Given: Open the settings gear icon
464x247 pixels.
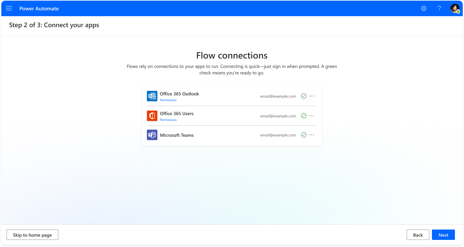Looking at the screenshot, I should click(424, 8).
